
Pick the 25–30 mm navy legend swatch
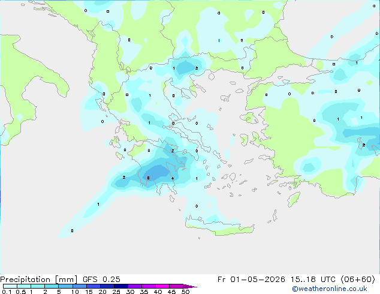point(120,286)
